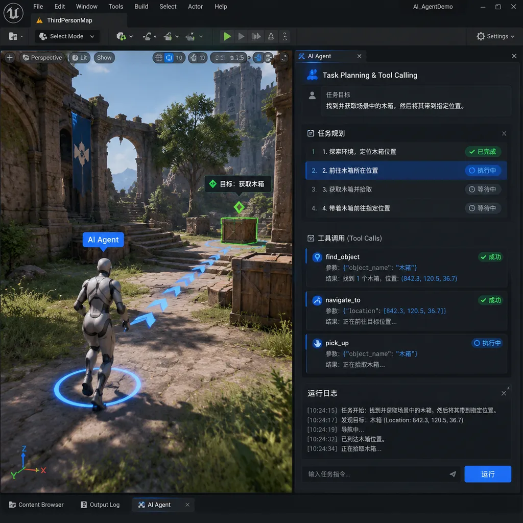The image size is (523, 523).
Task: Open the Tools menu
Action: tap(116, 6)
